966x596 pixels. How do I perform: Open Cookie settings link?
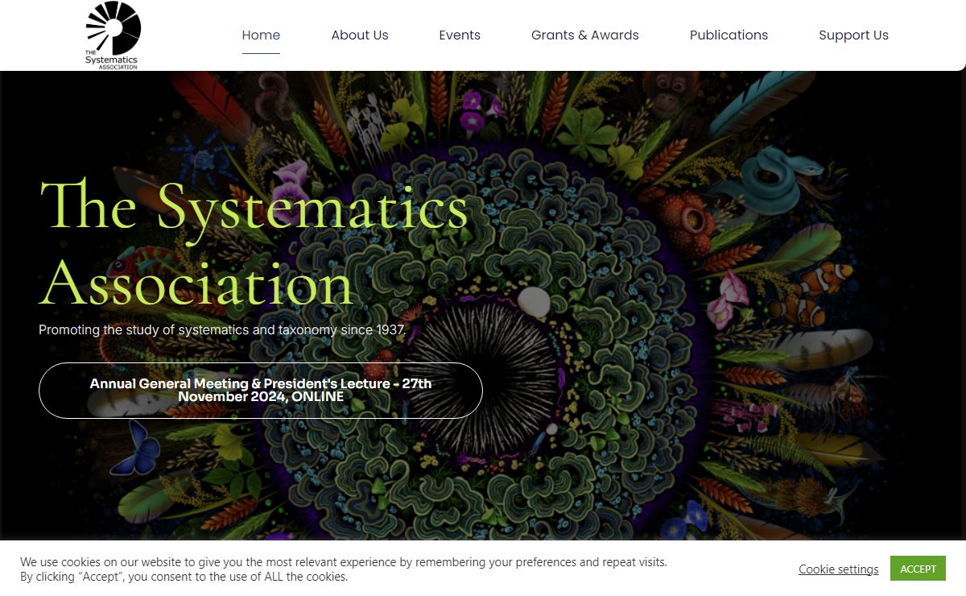[x=839, y=569]
